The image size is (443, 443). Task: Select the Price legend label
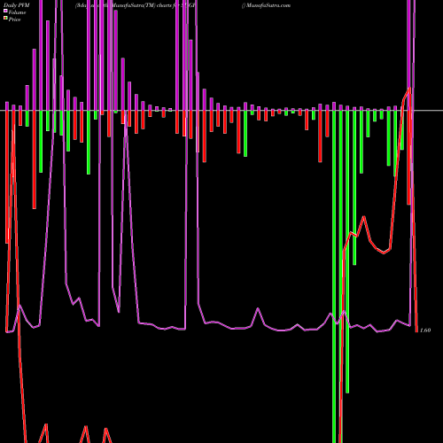(x=14, y=19)
